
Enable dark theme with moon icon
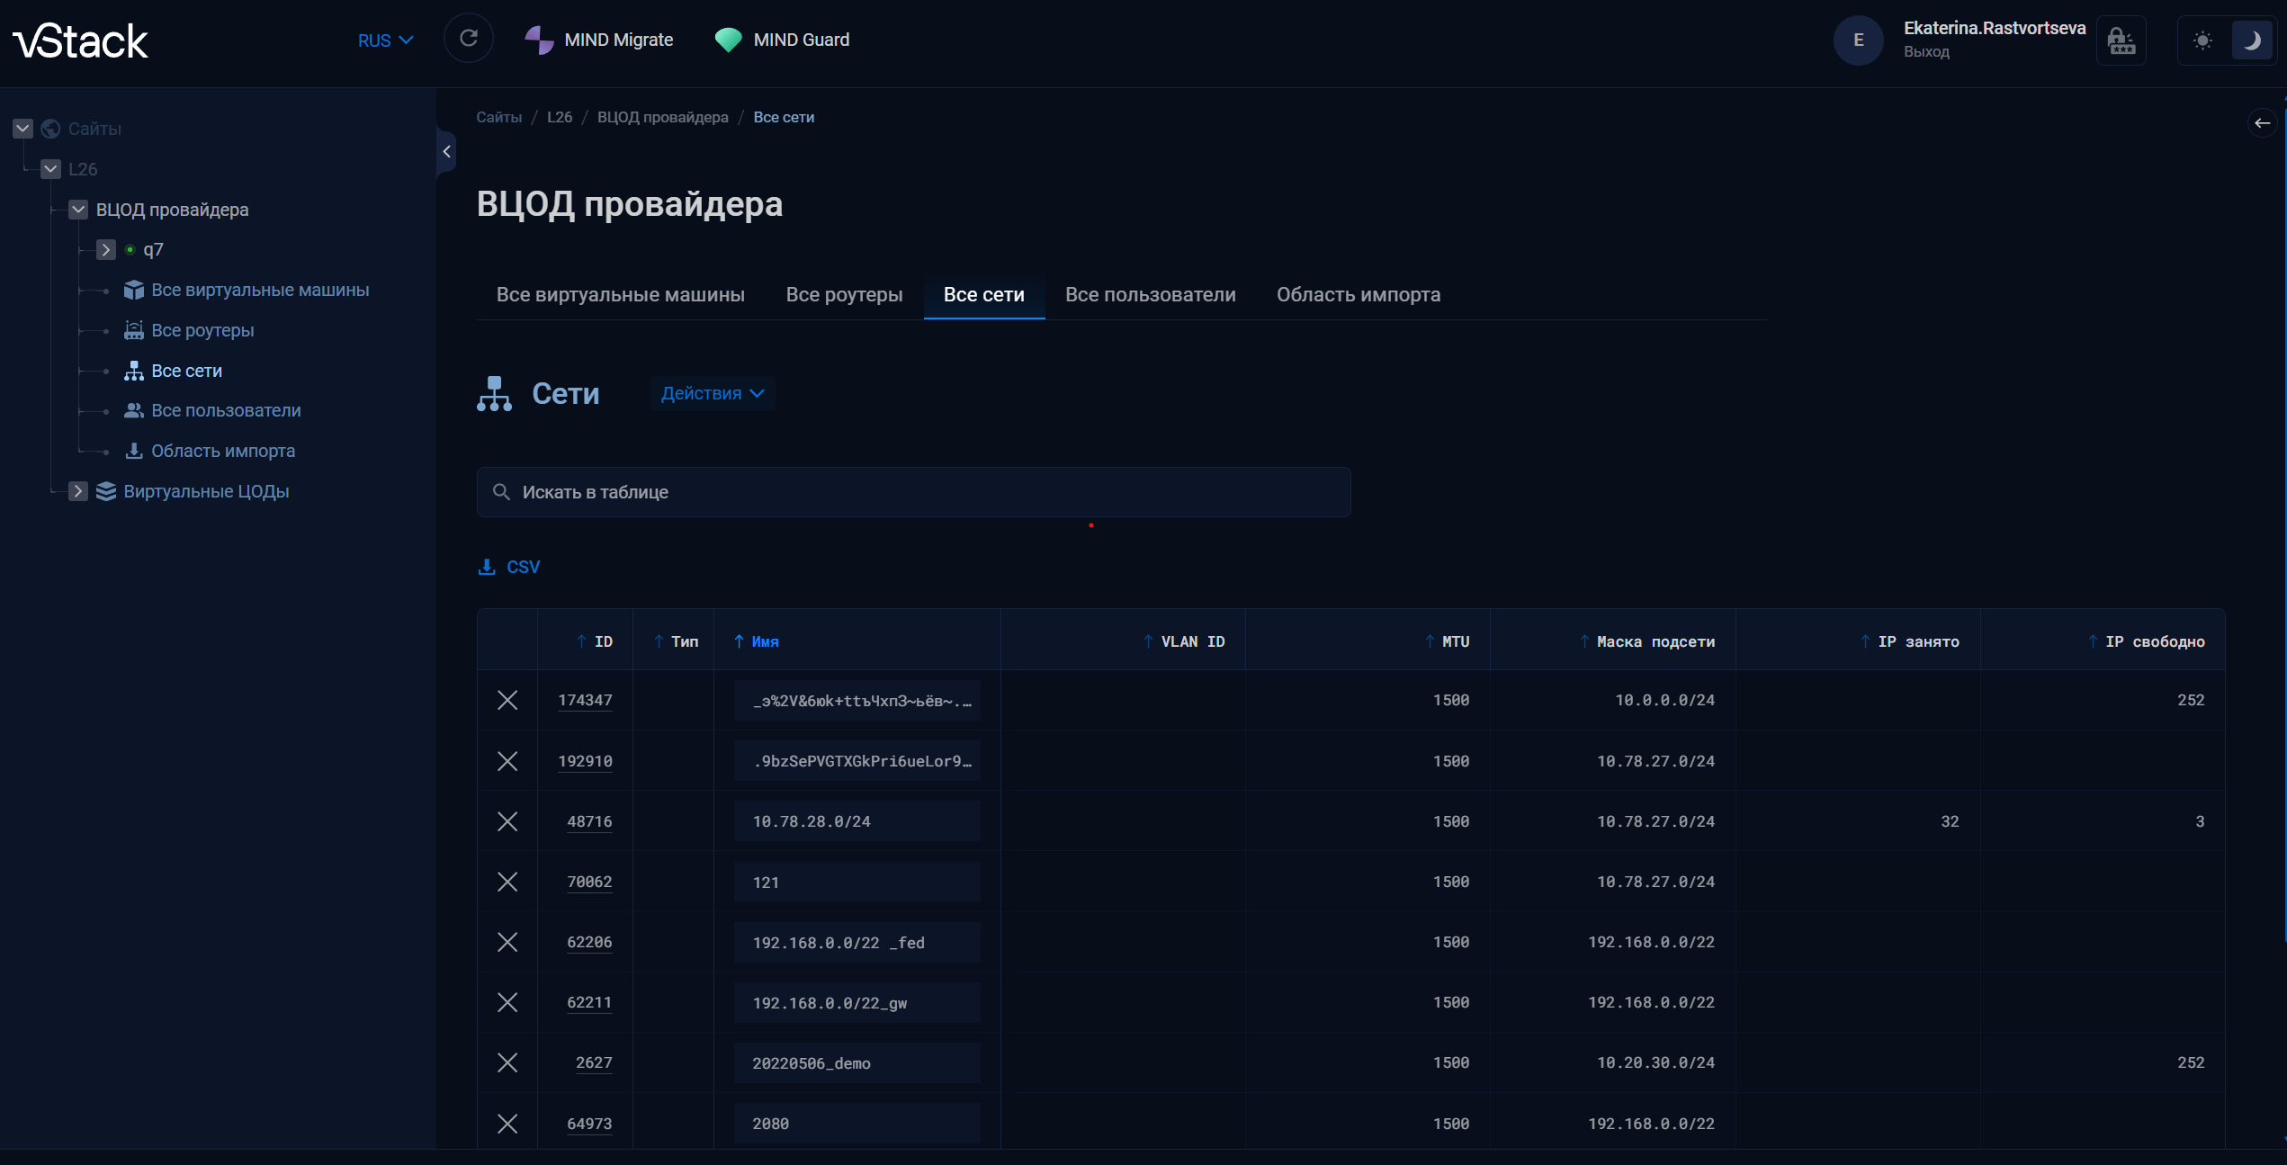(x=2252, y=40)
